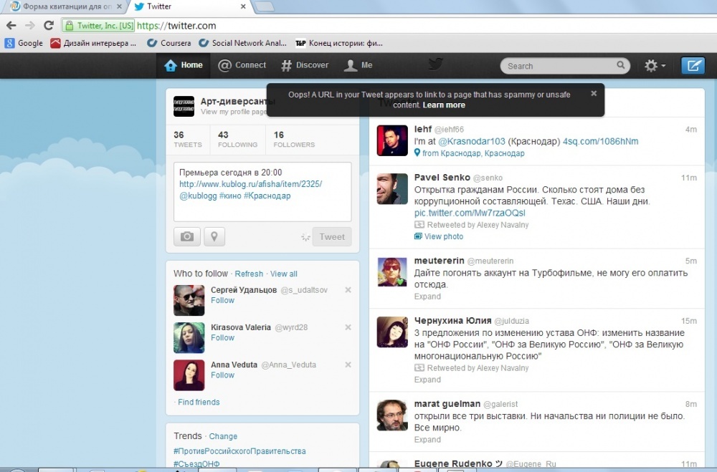Open the Learn more link in warning

(444, 105)
